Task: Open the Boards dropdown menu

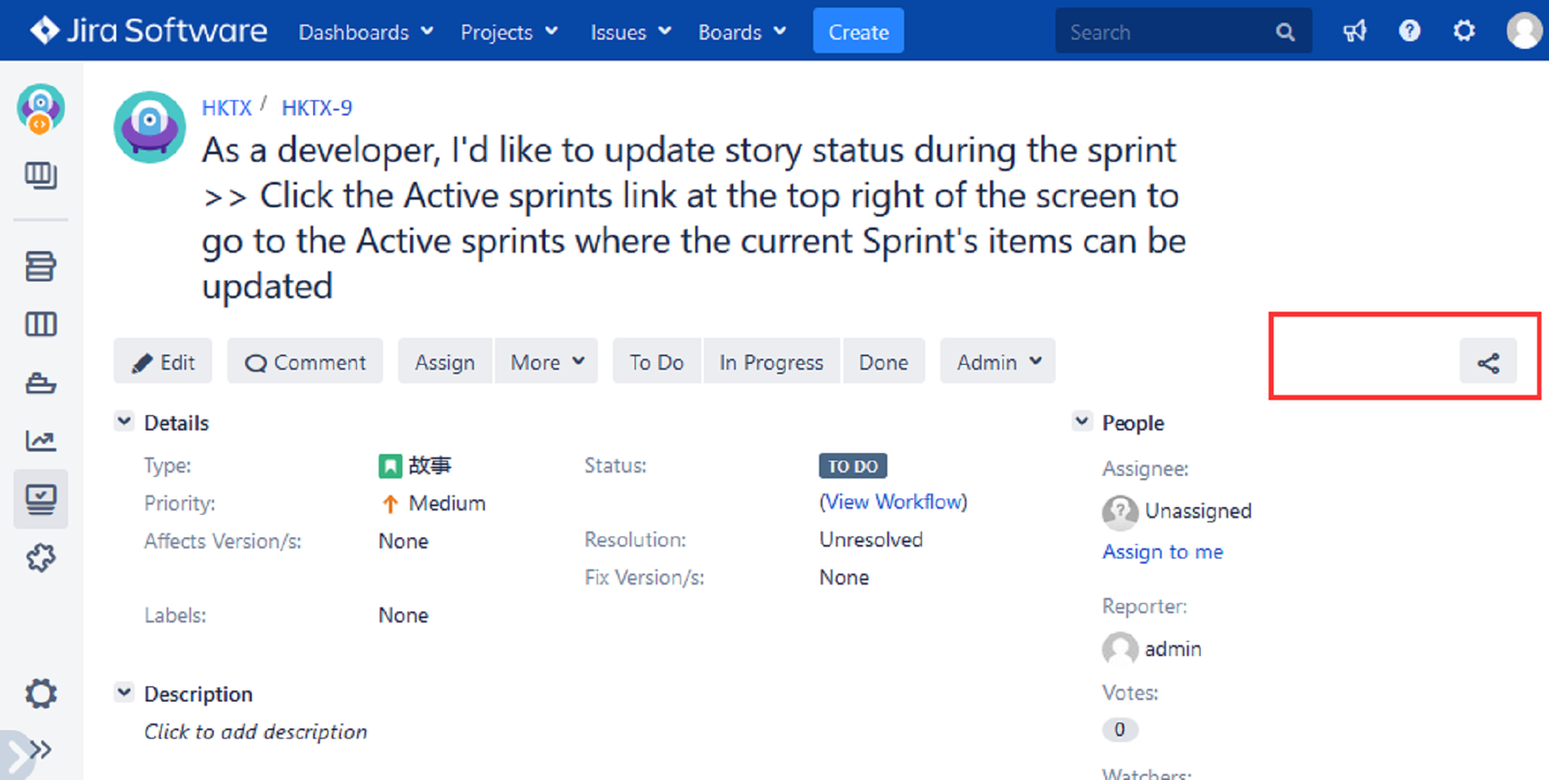Action: click(742, 32)
